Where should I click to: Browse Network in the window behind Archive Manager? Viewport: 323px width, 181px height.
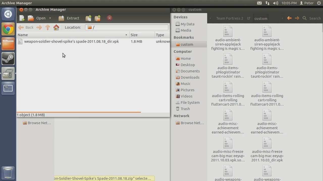[x=37, y=123]
